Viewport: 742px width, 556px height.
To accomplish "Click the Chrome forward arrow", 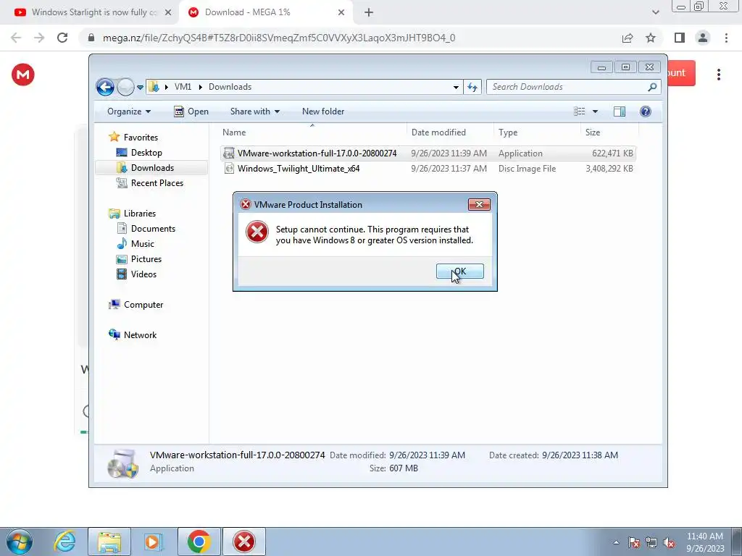I will [39, 38].
